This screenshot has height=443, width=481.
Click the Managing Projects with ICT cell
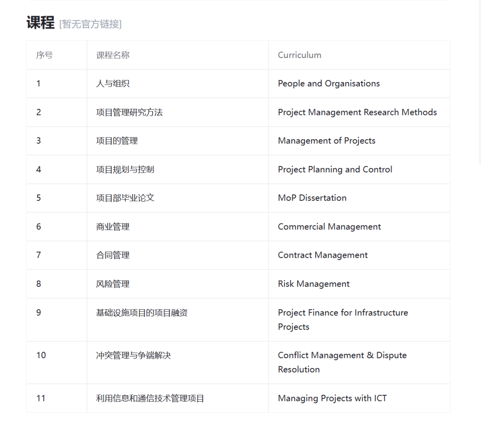(332, 398)
